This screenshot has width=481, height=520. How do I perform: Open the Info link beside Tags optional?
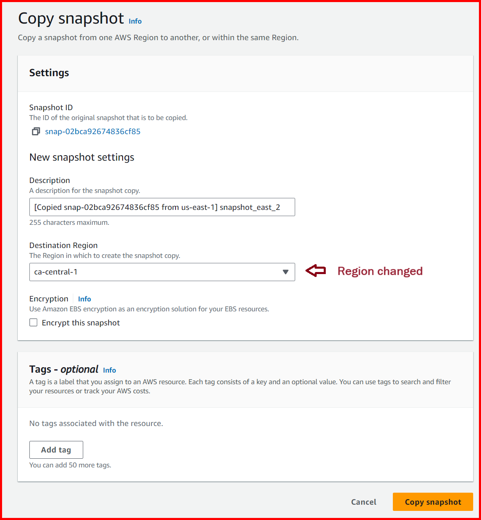pos(109,370)
